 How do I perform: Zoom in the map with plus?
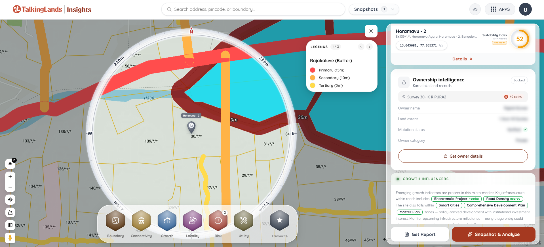coord(10,177)
